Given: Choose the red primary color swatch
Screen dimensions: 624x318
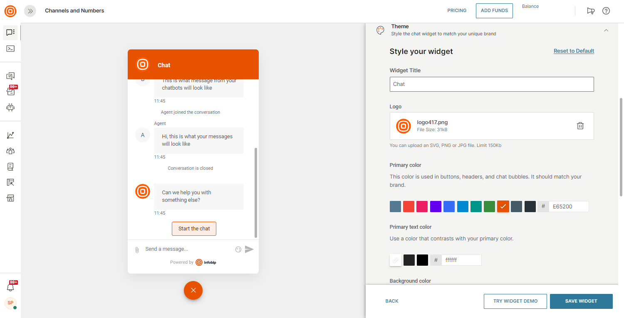Looking at the screenshot, I should (409, 206).
